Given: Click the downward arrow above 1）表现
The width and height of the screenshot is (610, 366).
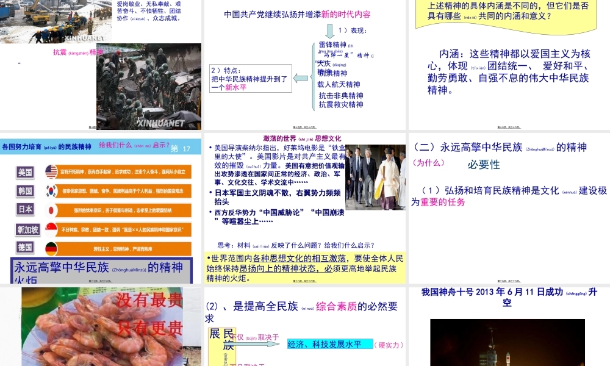Looking at the screenshot, I should pos(329,30).
